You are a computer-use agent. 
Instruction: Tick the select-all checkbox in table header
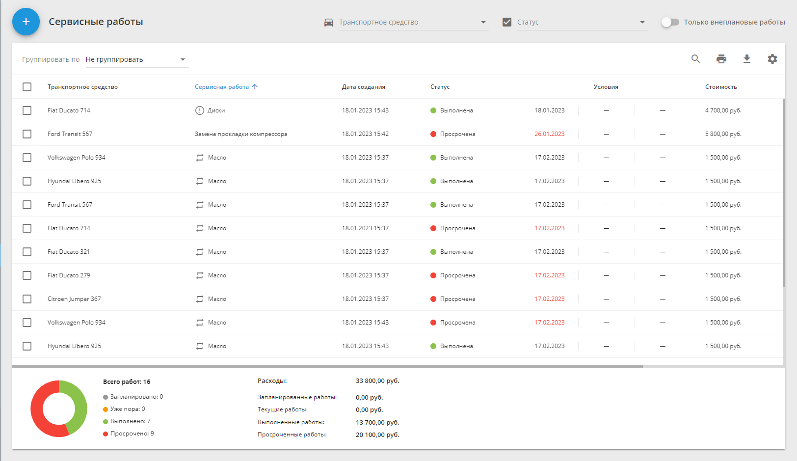click(x=27, y=87)
